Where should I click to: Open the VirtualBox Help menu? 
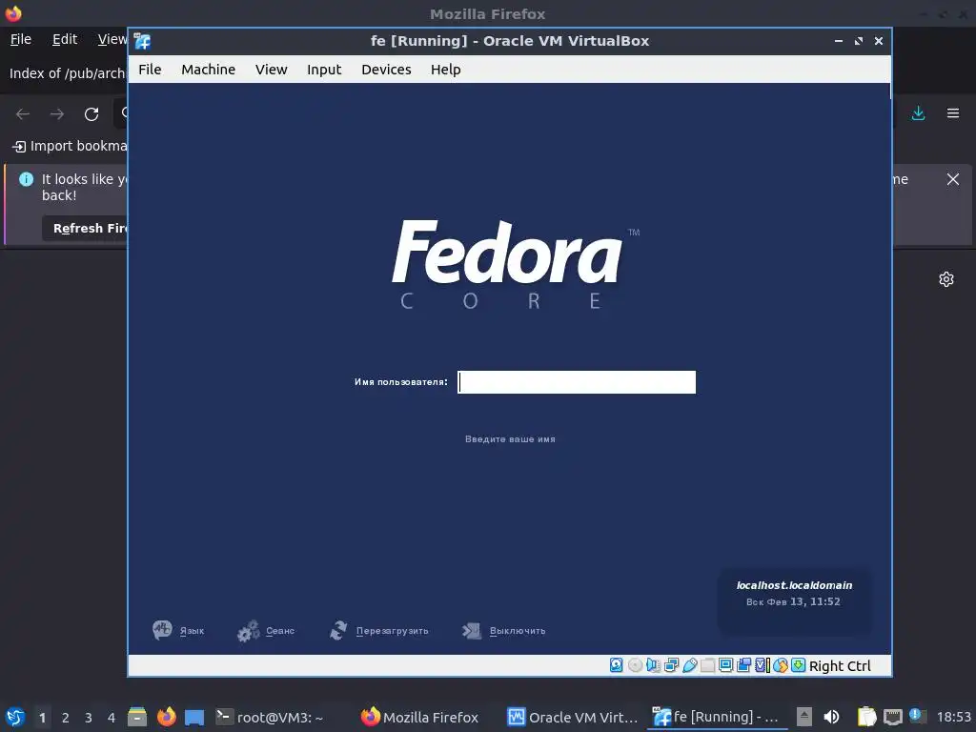point(446,69)
